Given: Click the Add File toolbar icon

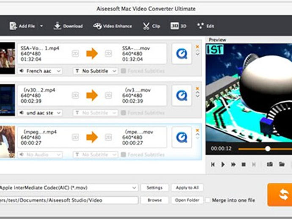Looking at the screenshot, I should click(13, 26).
